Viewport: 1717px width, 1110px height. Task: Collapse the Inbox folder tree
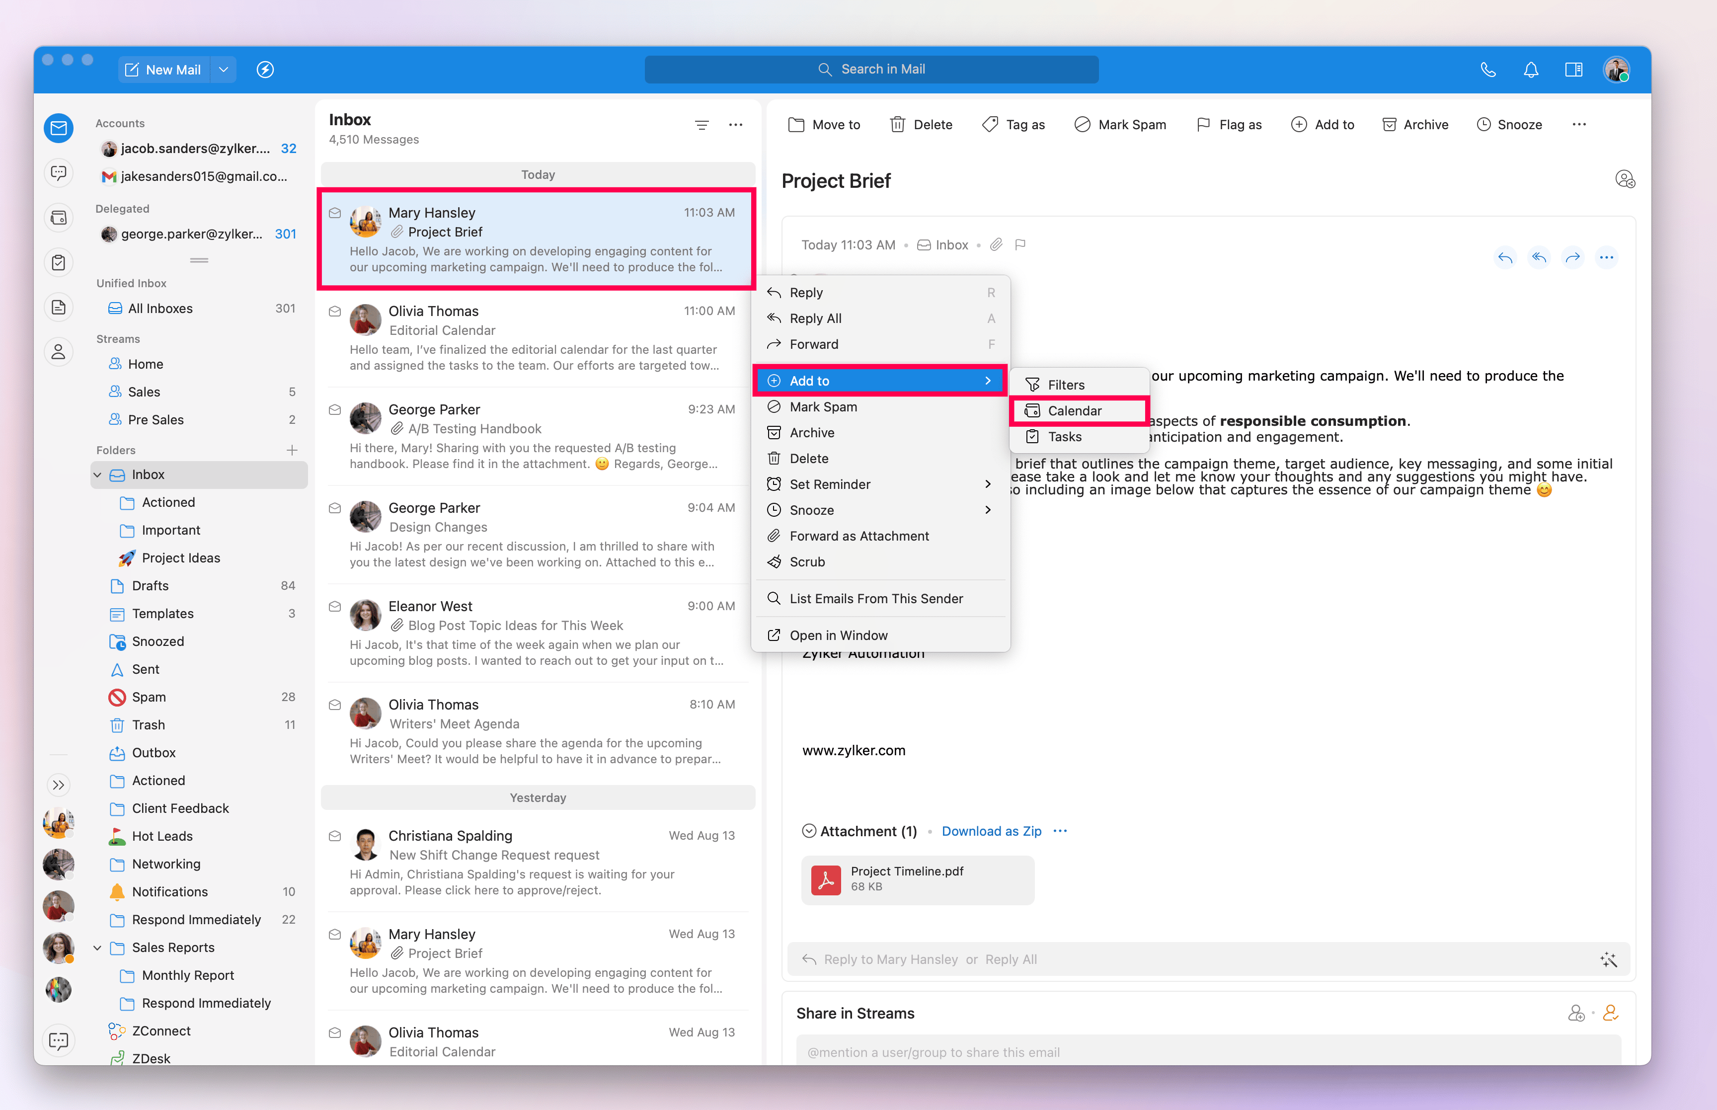pos(98,475)
